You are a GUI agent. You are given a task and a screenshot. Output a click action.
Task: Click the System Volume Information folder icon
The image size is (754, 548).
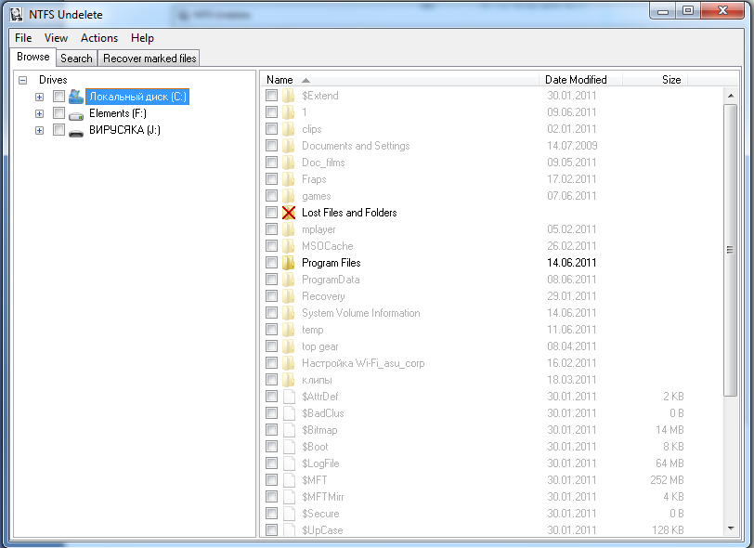tap(289, 313)
